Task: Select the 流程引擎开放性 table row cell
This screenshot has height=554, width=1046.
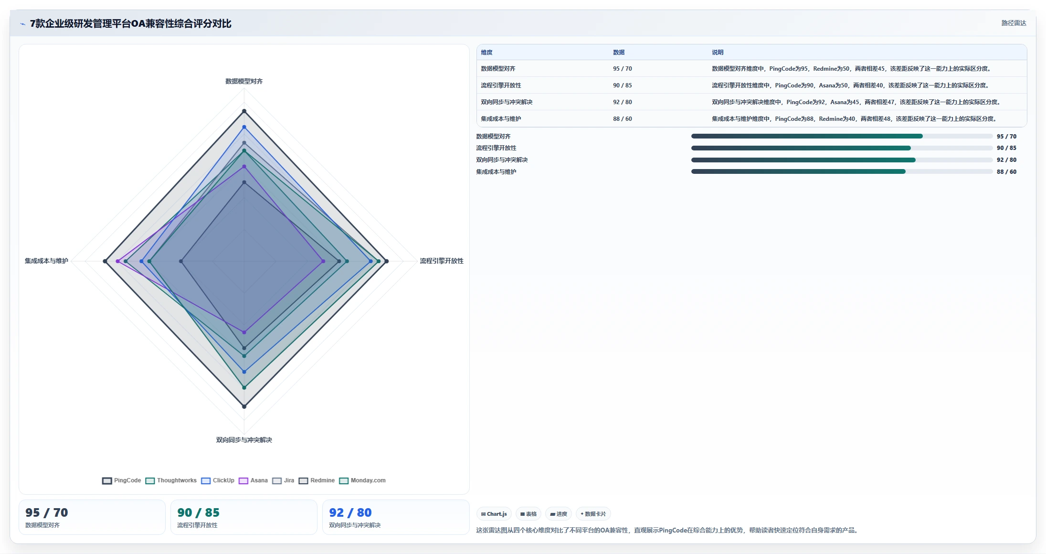Action: [x=501, y=85]
